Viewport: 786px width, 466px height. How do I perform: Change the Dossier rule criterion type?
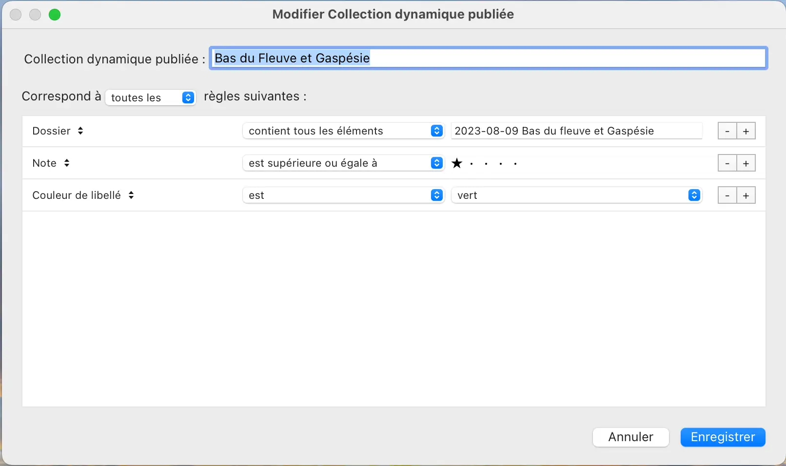coord(58,131)
